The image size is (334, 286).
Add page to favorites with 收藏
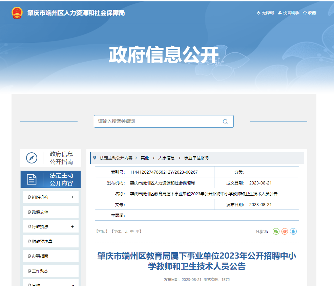pyautogui.click(x=310, y=13)
